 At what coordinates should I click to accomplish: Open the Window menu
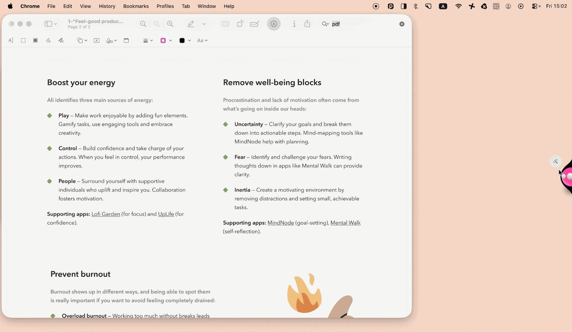pyautogui.click(x=207, y=6)
